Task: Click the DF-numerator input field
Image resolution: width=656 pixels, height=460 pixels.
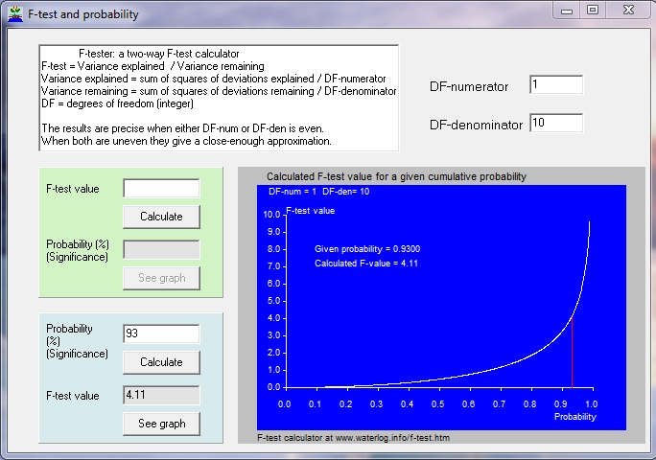Action: click(x=556, y=85)
